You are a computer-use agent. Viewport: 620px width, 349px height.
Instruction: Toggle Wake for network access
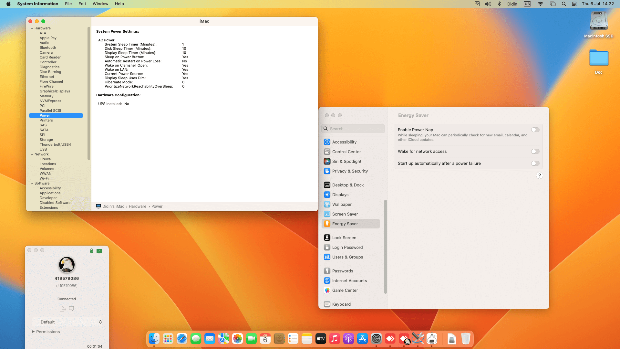click(x=535, y=151)
